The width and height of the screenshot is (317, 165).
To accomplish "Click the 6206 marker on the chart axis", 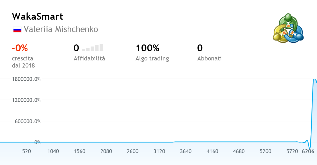I will tap(308, 151).
